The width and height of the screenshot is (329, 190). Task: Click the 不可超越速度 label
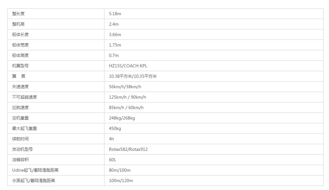pyautogui.click(x=24, y=97)
